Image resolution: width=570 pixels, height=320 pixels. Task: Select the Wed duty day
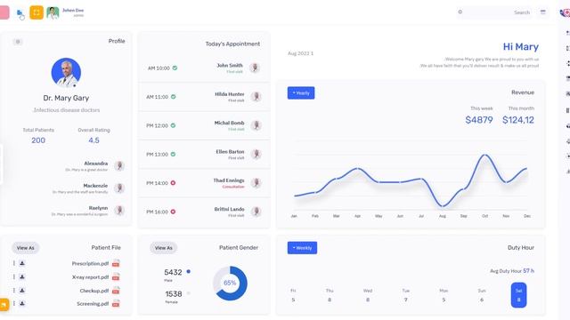368,295
